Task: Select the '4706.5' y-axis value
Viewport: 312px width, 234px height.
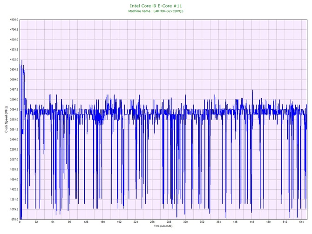Action: [x=14, y=30]
